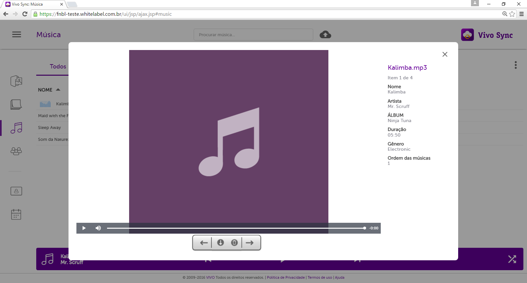The image size is (527, 283).
Task: Mute the preview player volume
Action: tap(98, 228)
